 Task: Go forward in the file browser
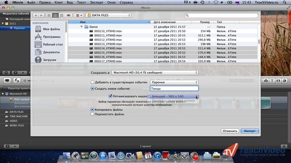pyautogui.click(x=41, y=15)
